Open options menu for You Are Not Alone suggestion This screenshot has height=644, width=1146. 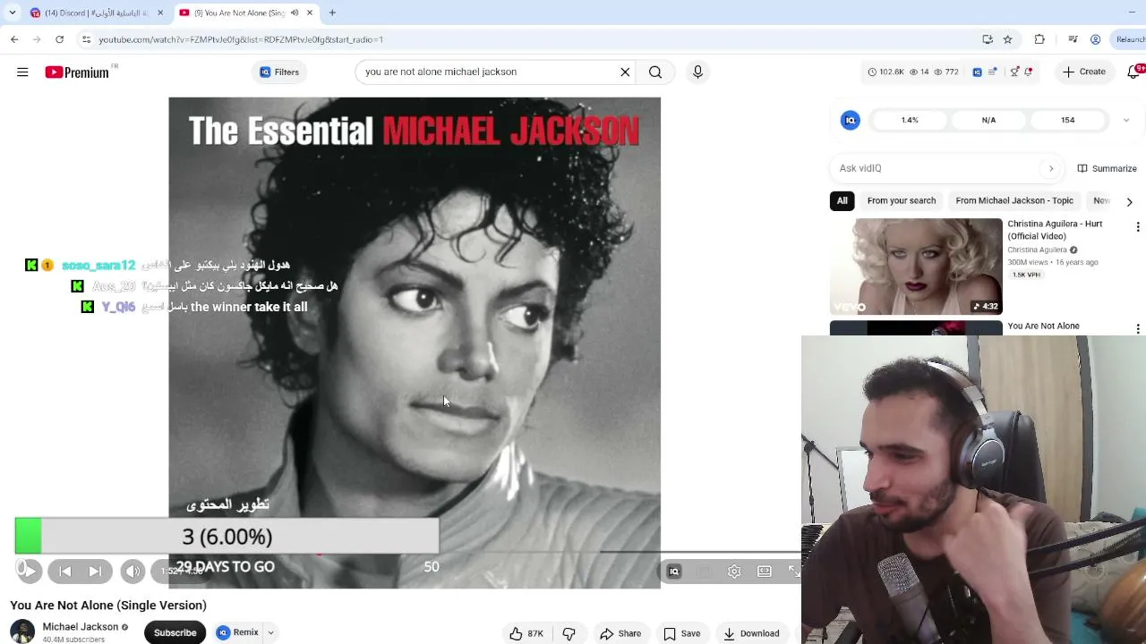click(x=1138, y=329)
